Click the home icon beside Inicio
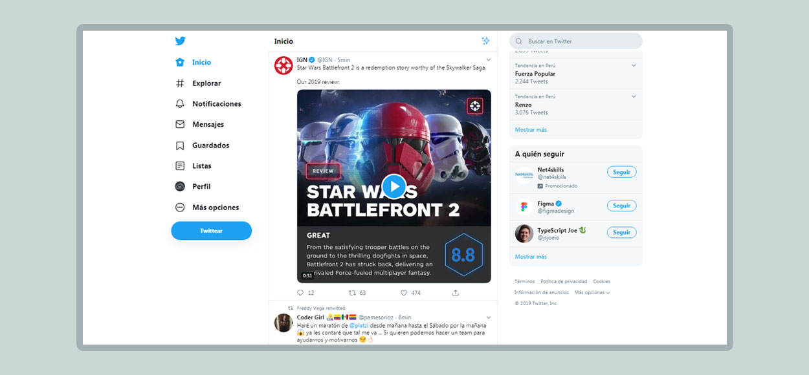 (180, 63)
